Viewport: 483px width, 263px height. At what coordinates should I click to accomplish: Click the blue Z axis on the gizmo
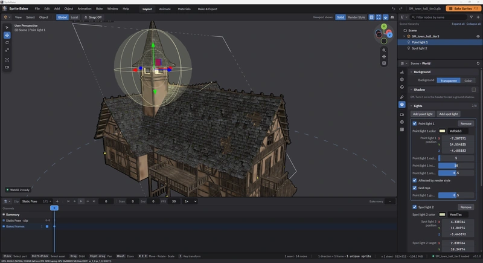[389, 35]
